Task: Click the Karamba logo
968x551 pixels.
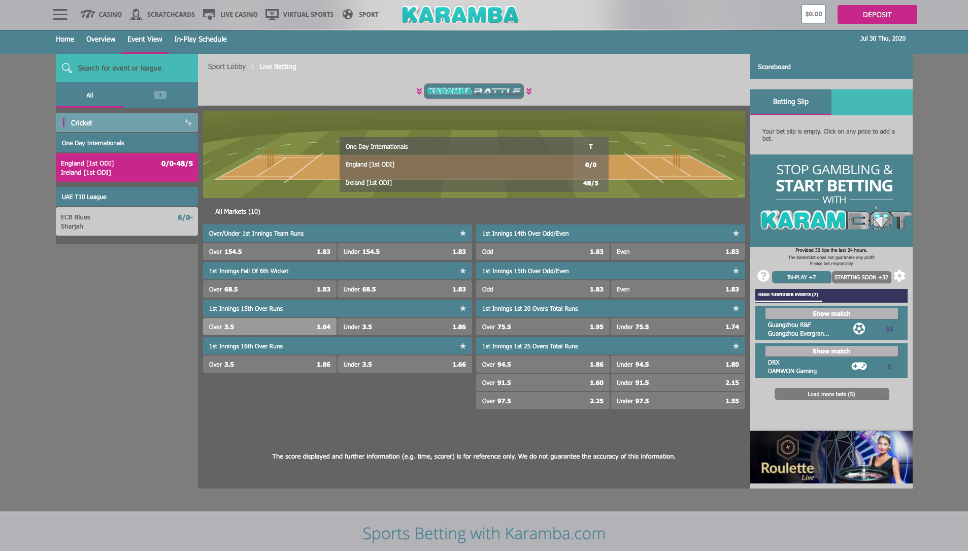Action: click(x=460, y=15)
